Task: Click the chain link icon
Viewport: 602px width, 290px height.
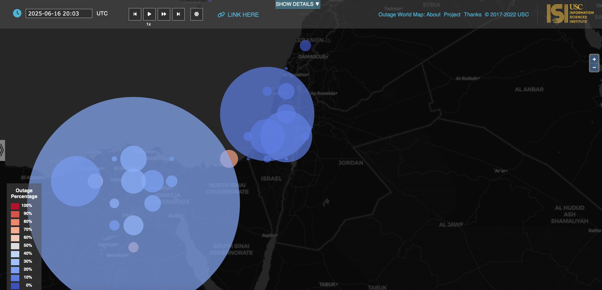Action: coord(221,15)
